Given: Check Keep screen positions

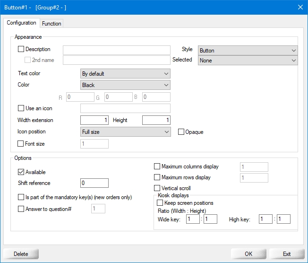Looking at the screenshot, I should click(x=160, y=203).
